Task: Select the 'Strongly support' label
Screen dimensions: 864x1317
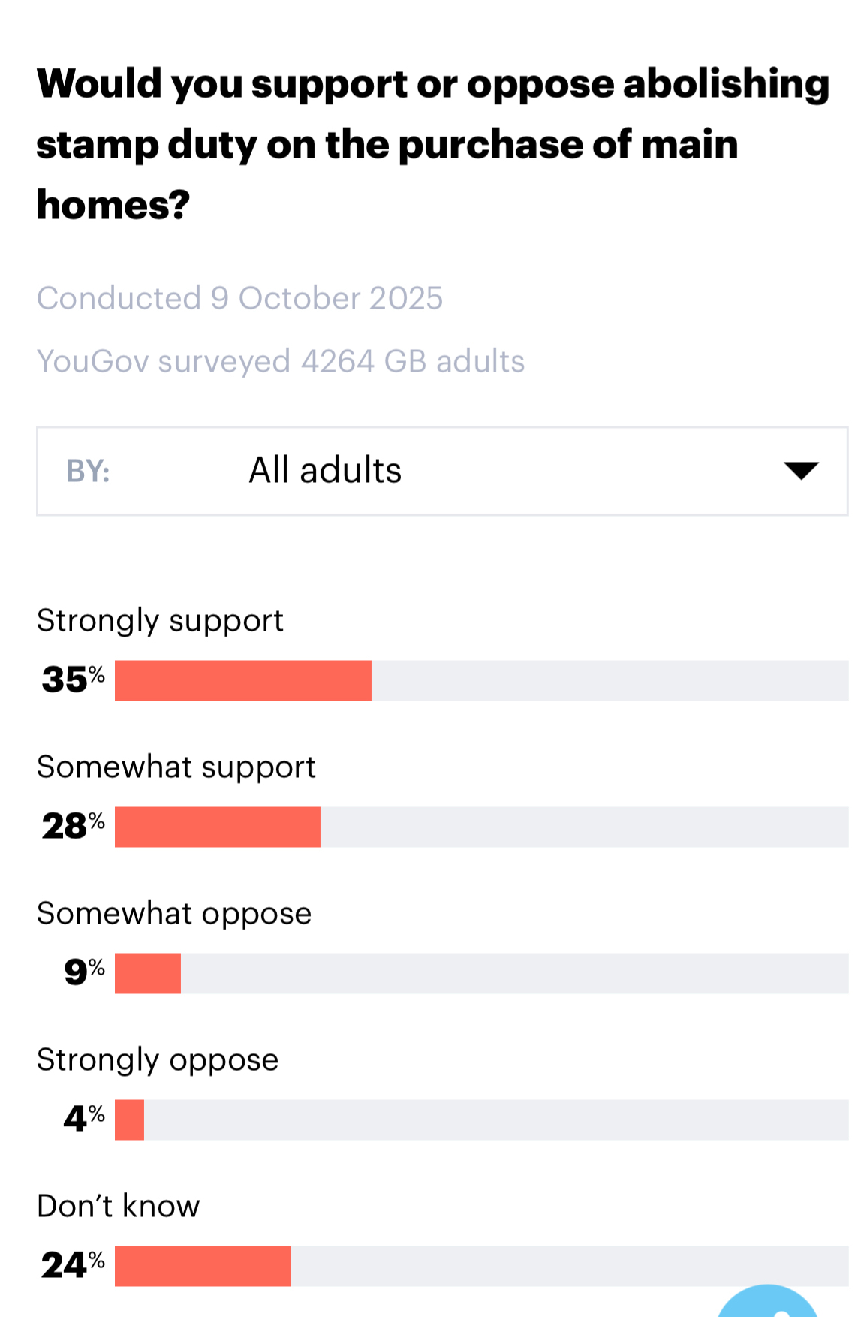Action: pyautogui.click(x=160, y=621)
